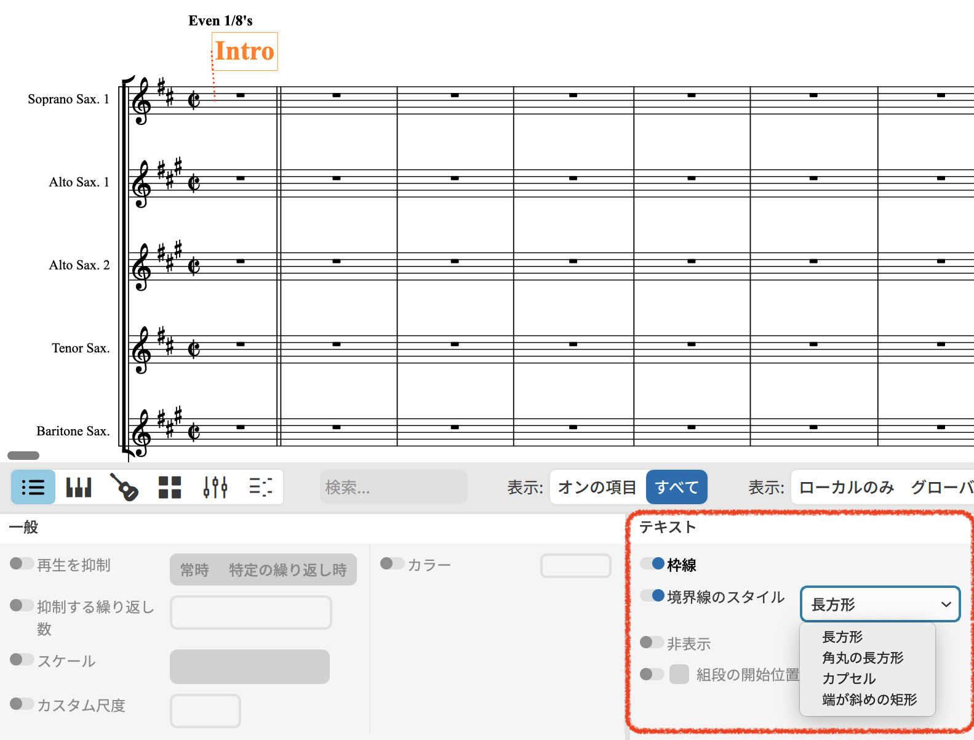
Task: Select the ローカルのみ scope button
Action: 846,487
